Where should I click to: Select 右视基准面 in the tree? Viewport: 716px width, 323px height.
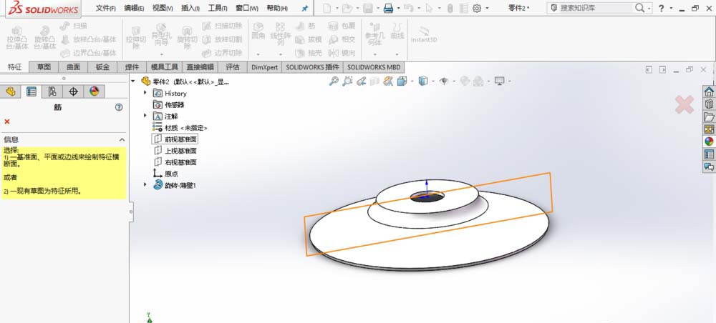point(180,162)
